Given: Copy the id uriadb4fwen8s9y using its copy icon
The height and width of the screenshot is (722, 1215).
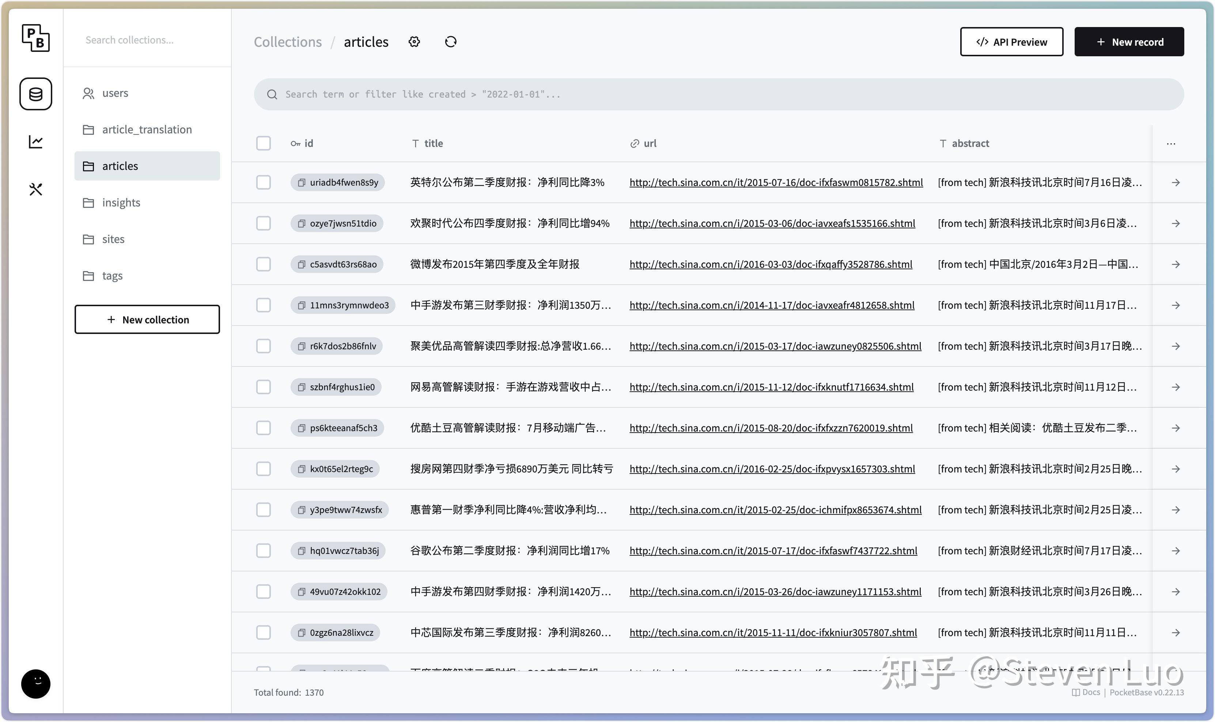Looking at the screenshot, I should pyautogui.click(x=301, y=182).
